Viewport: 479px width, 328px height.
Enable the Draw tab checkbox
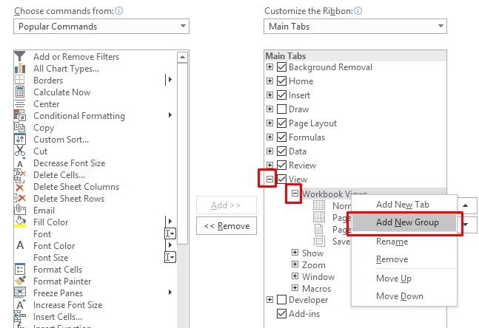281,109
